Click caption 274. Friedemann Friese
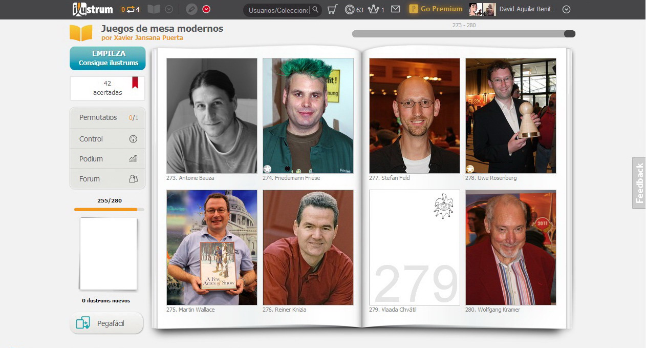This screenshot has height=348, width=646. (x=291, y=178)
